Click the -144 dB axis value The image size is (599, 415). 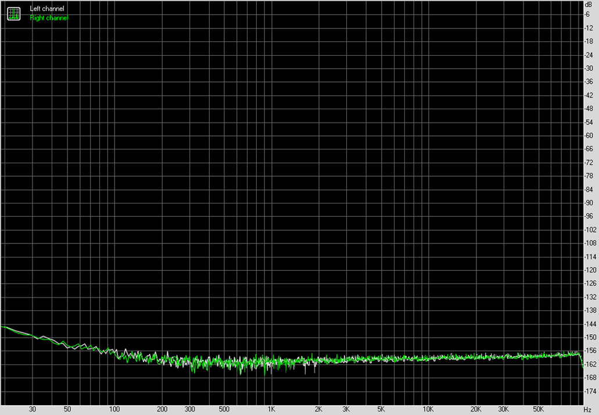tap(590, 324)
